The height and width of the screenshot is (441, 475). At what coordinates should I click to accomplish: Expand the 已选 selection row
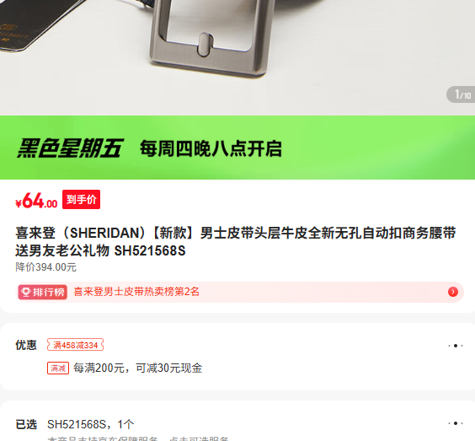coord(237,424)
